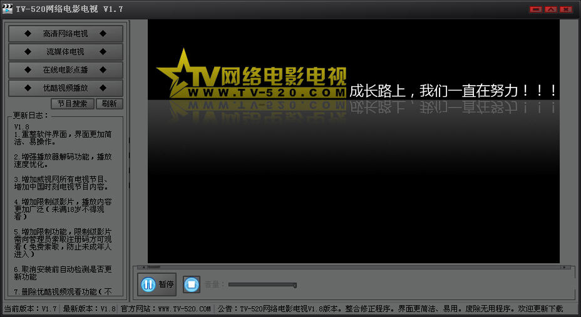Open 优酷视频播放 section
This screenshot has height=317, width=581.
tap(66, 88)
